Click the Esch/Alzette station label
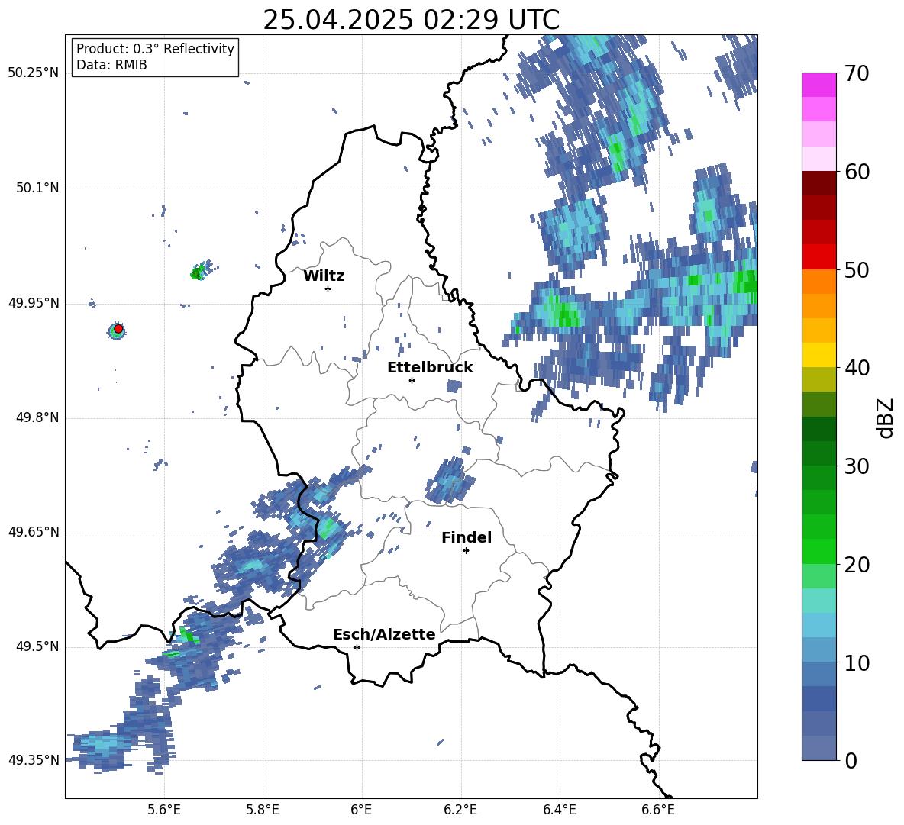The height and width of the screenshot is (825, 904). pyautogui.click(x=384, y=634)
